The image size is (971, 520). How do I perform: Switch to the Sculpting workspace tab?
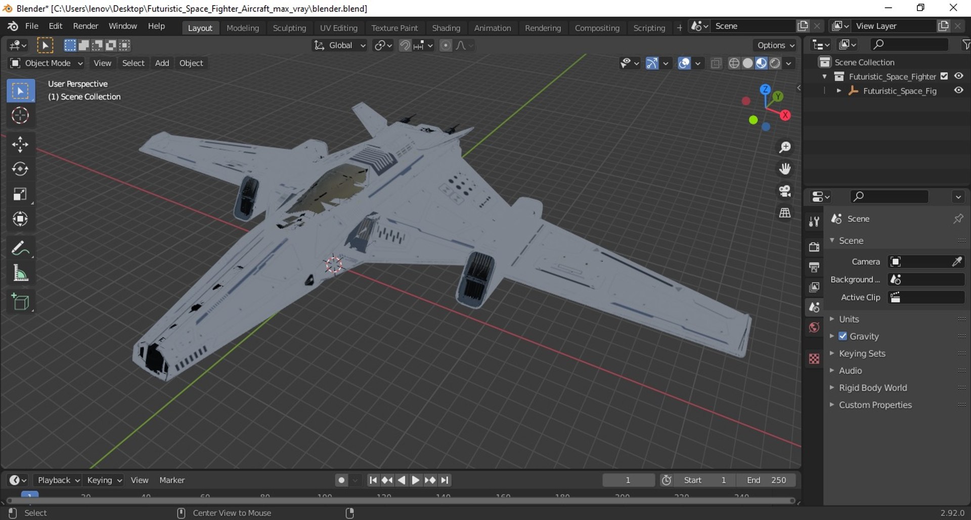[289, 28]
